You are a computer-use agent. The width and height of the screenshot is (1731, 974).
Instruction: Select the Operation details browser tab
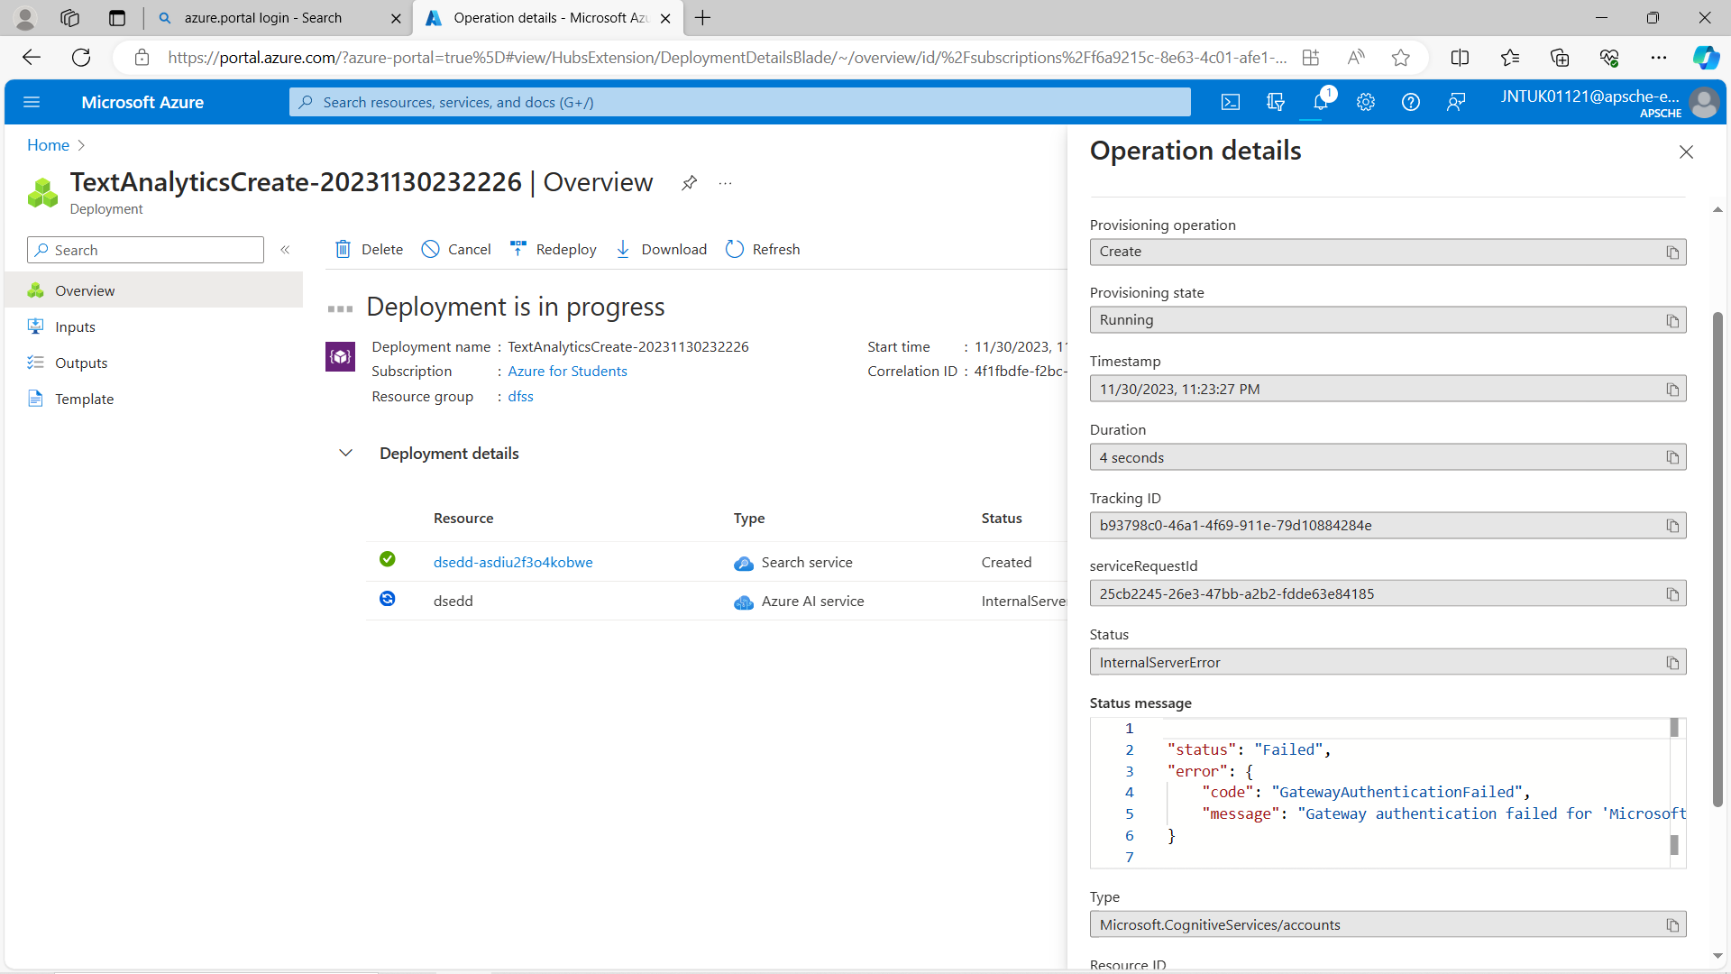tap(550, 18)
